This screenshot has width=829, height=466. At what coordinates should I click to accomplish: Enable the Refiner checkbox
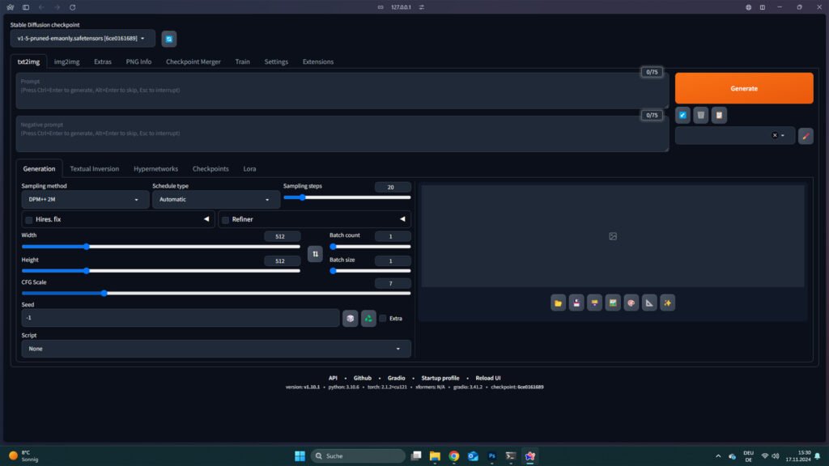pos(226,220)
